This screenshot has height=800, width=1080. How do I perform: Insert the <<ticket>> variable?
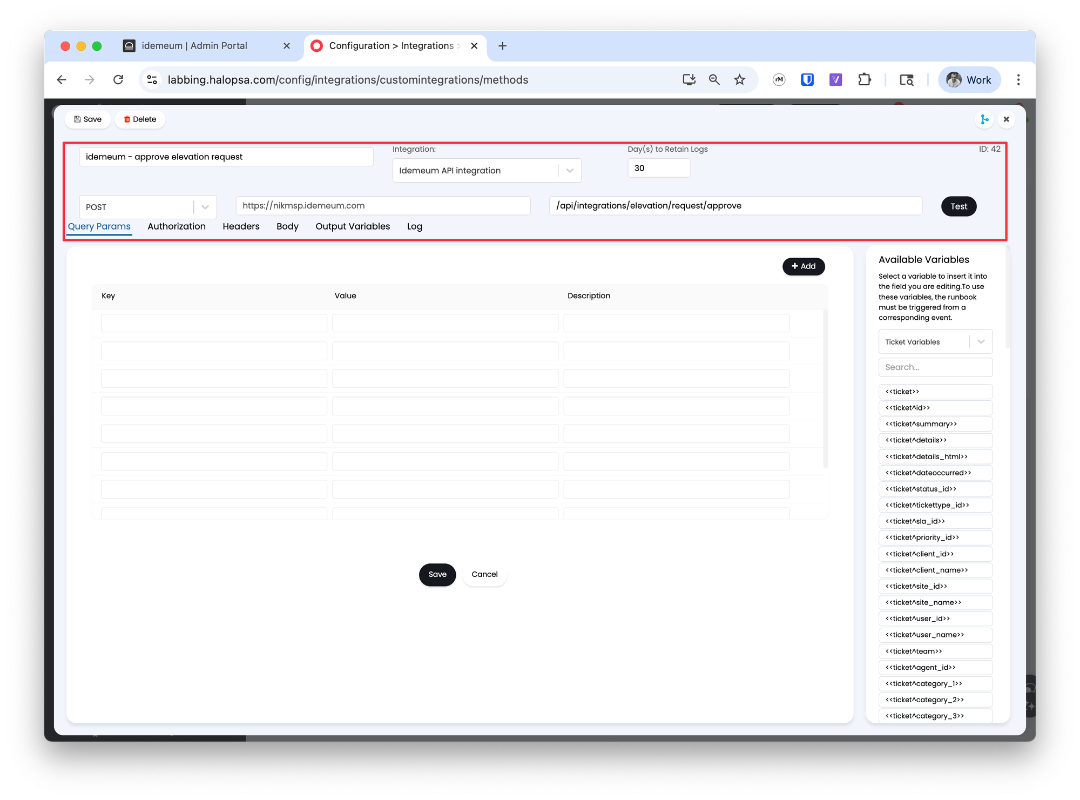[935, 392]
